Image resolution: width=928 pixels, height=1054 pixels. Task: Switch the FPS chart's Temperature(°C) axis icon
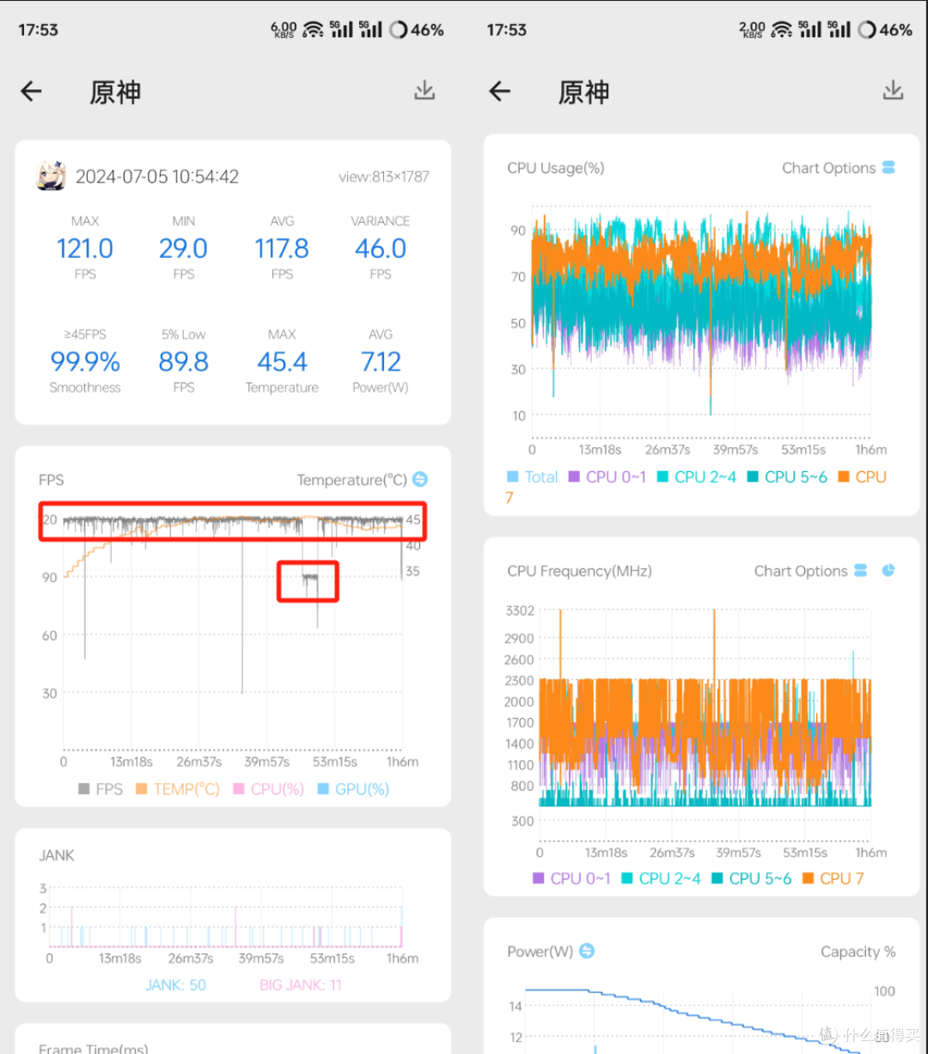(420, 480)
